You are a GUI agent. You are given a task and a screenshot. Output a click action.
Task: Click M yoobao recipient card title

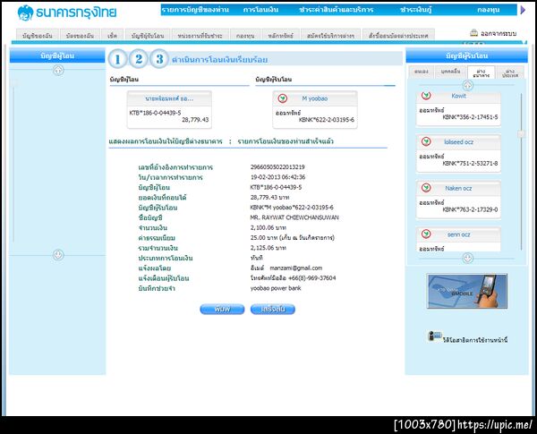315,98
